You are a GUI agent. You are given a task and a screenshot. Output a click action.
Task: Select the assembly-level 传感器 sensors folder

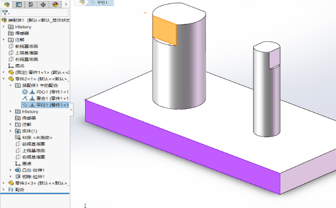click(19, 33)
